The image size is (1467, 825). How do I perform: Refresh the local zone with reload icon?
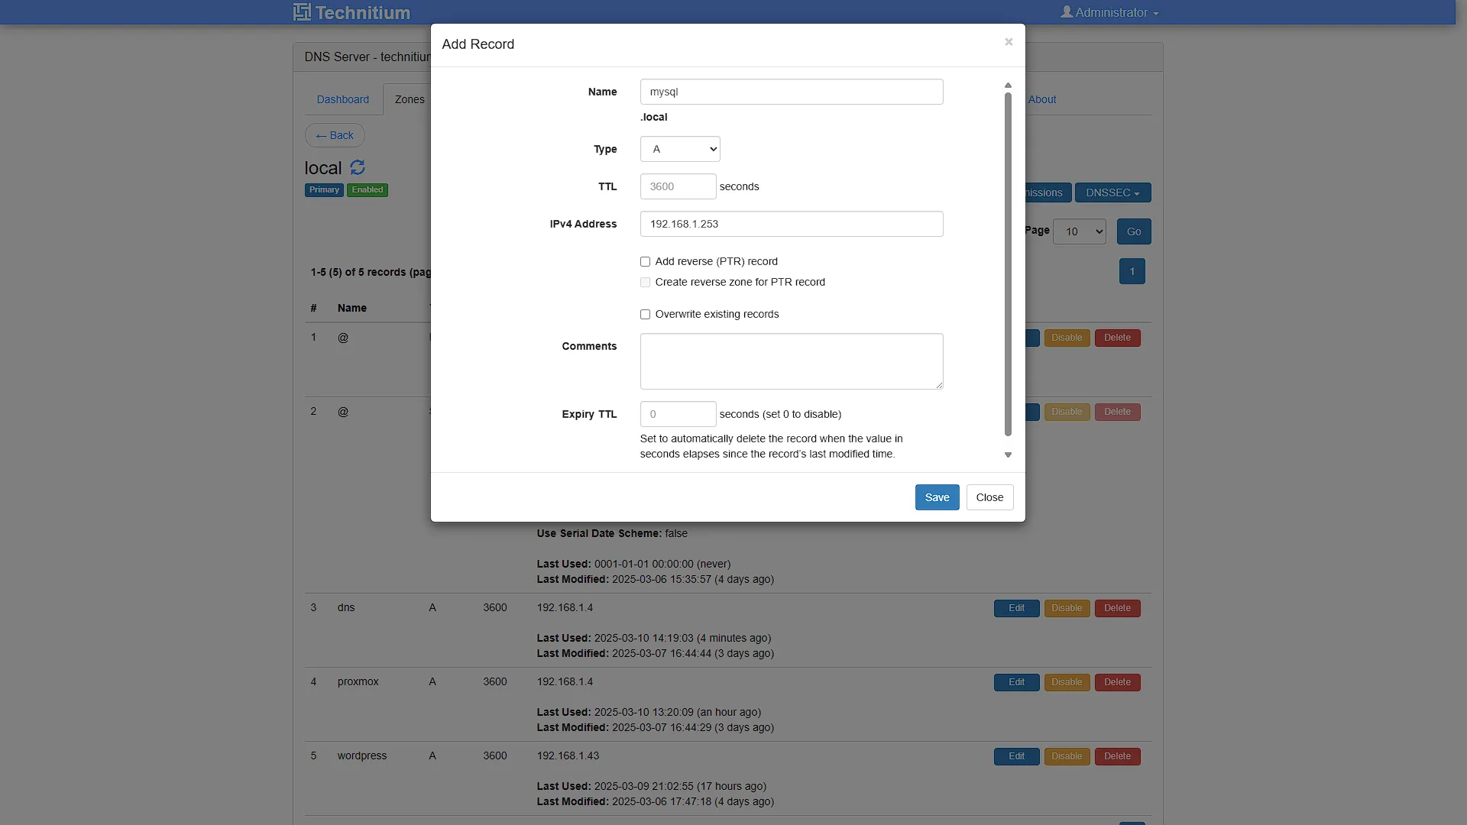358,167
